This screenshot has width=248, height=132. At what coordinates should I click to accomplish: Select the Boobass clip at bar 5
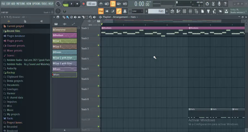tap(216, 28)
